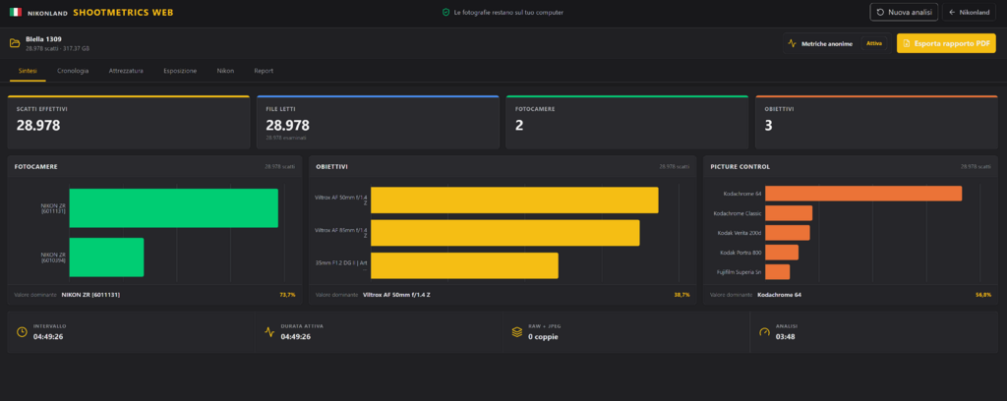This screenshot has height=401, width=1007.
Task: Click the Durata attiva value 04:49:26
Action: tap(295, 337)
